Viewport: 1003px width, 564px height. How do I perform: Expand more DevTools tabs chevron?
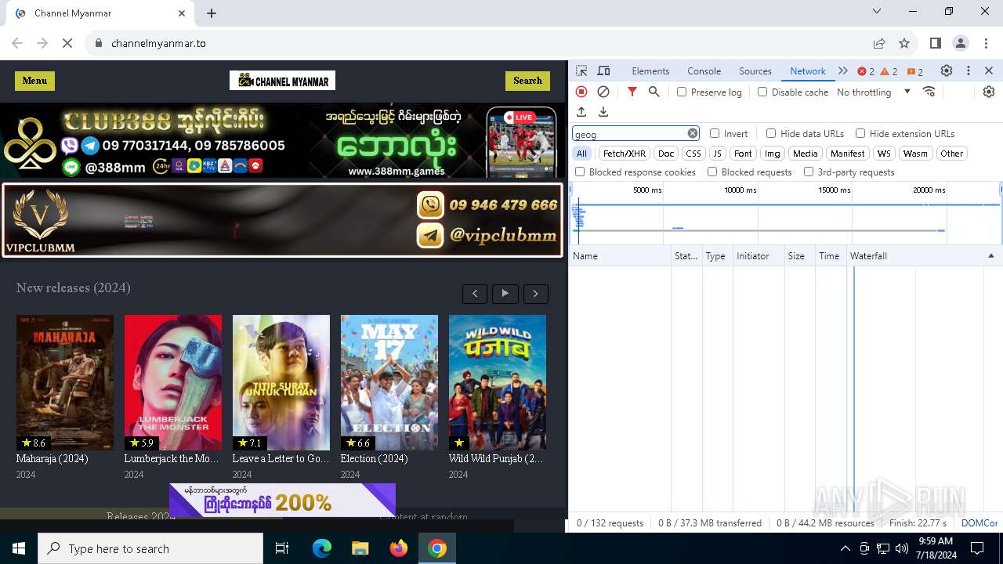tap(843, 70)
